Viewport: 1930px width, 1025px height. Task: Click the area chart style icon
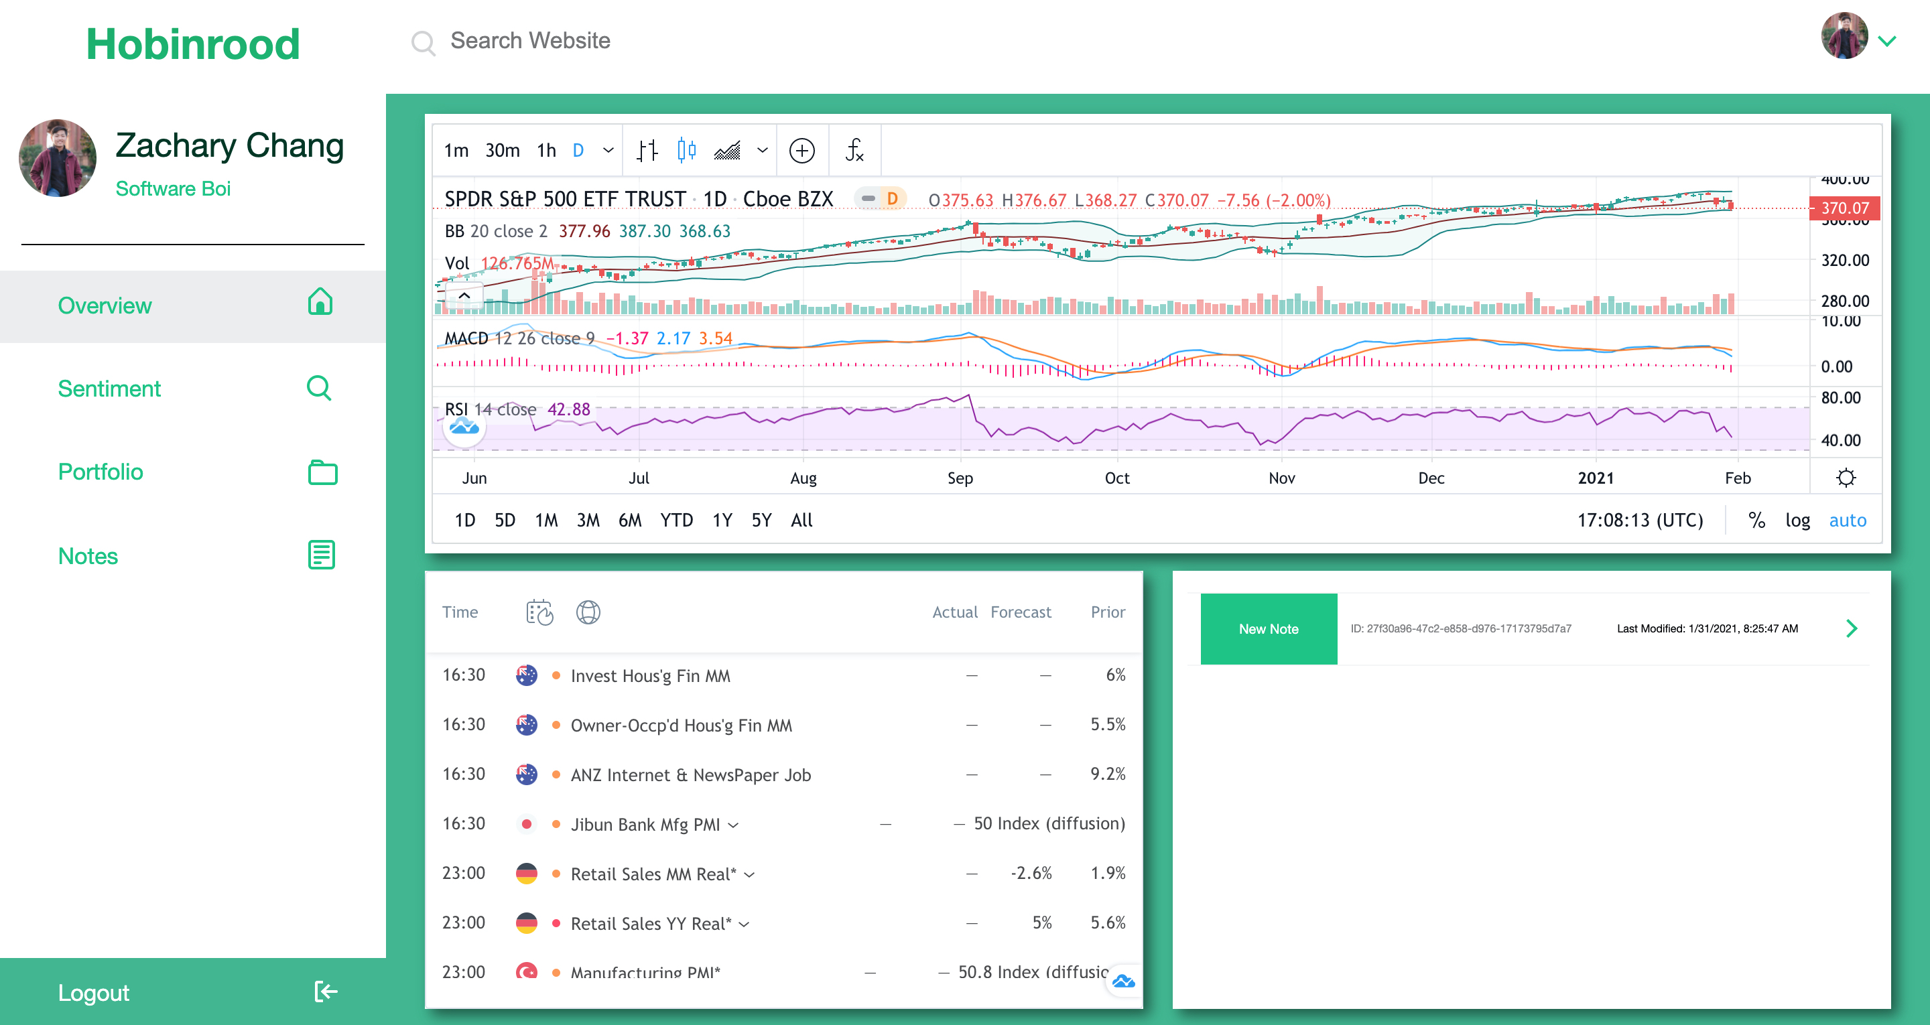tap(728, 151)
